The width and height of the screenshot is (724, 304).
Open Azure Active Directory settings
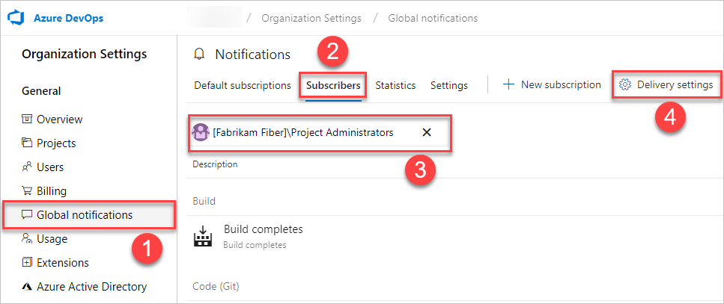[x=92, y=287]
